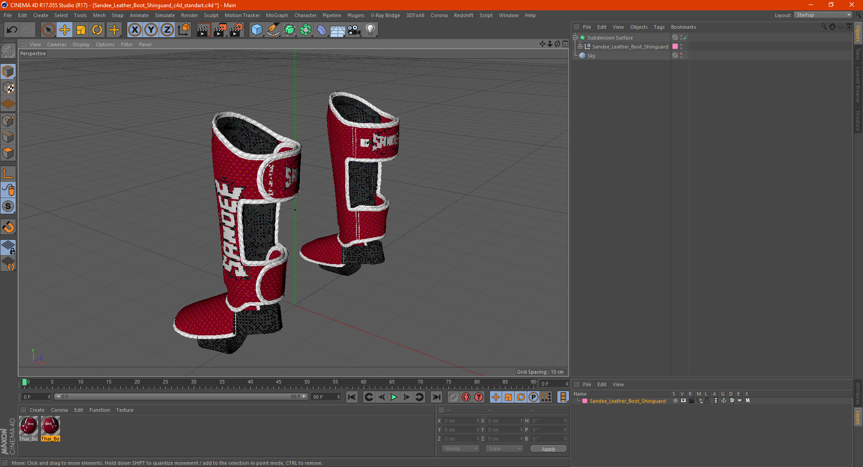The width and height of the screenshot is (863, 467).
Task: Switch to Polygons mode icon
Action: click(8, 153)
